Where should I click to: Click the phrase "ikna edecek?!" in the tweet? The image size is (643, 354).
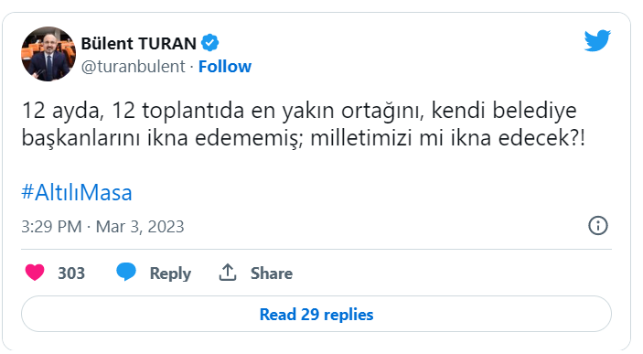[x=518, y=137]
